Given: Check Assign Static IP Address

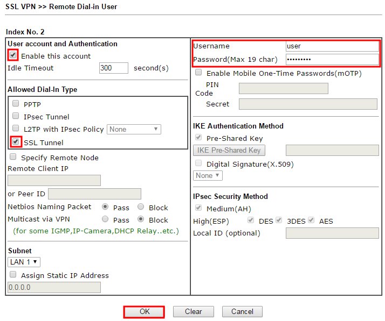Looking at the screenshot, I should click(x=13, y=274).
